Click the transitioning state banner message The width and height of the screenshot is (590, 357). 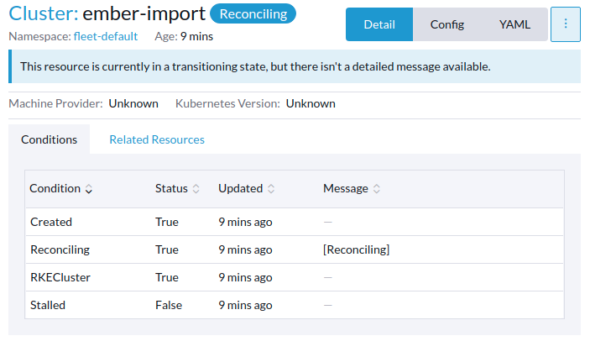click(255, 66)
